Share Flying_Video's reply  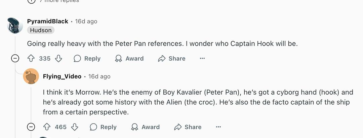[188, 127]
